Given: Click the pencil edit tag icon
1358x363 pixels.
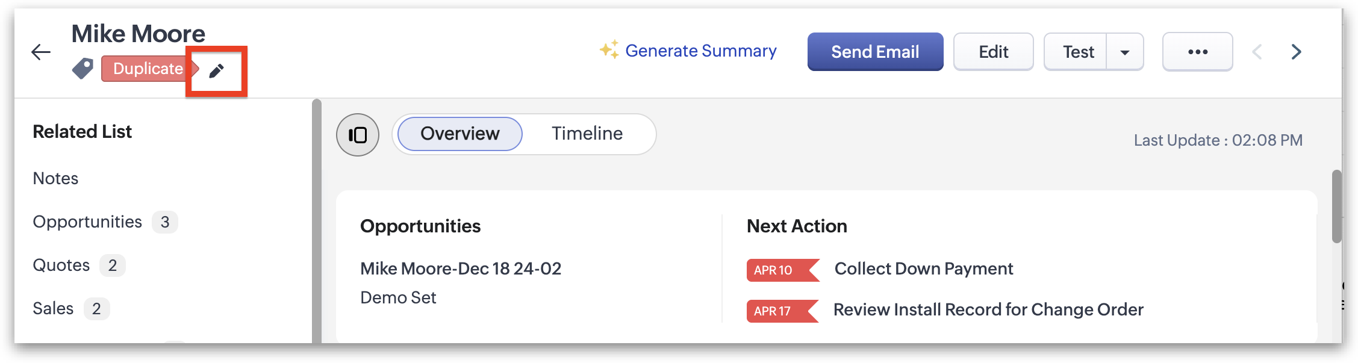Looking at the screenshot, I should [216, 71].
